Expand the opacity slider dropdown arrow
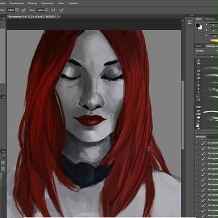The width and height of the screenshot is (218, 218). tap(17, 10)
